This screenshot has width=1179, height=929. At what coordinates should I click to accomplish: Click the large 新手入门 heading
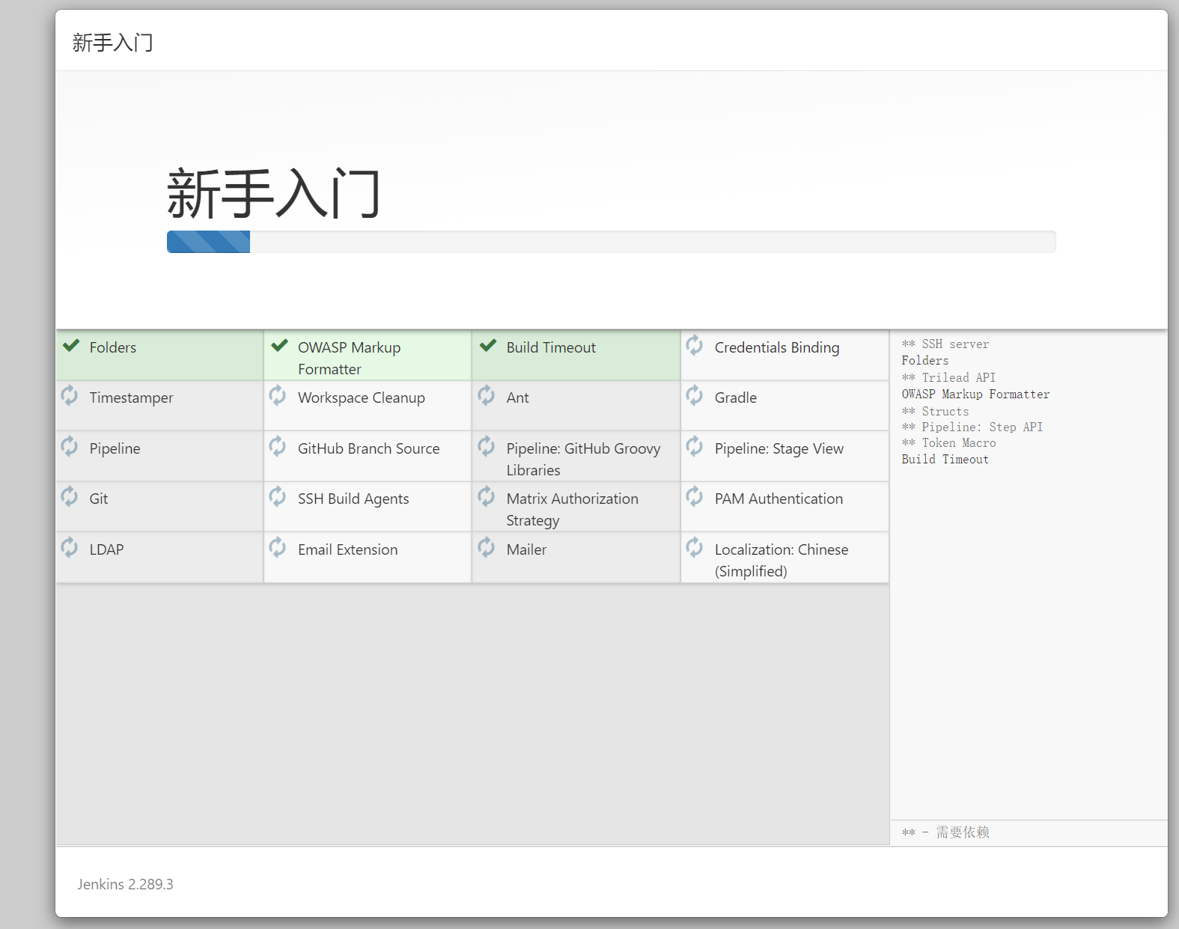[x=274, y=193]
